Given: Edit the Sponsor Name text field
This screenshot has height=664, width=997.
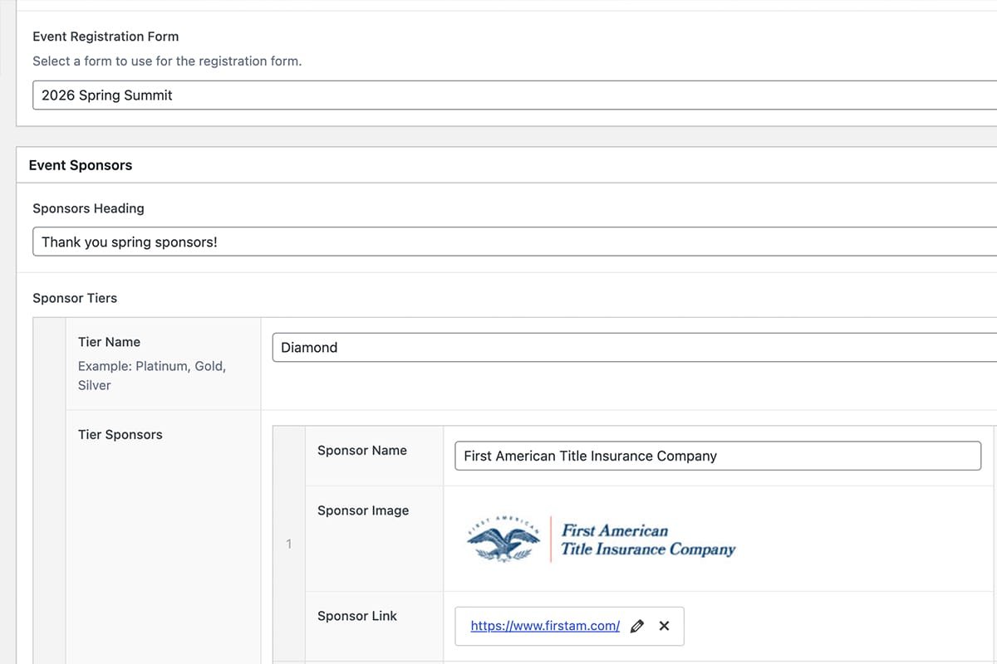Looking at the screenshot, I should click(x=717, y=456).
